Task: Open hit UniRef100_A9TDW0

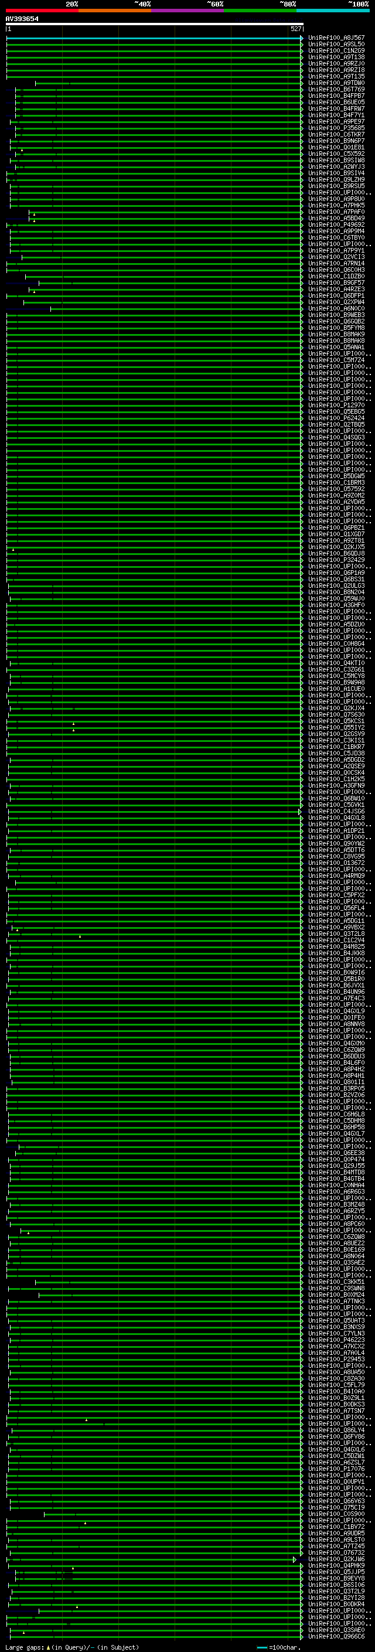Action: tap(336, 83)
